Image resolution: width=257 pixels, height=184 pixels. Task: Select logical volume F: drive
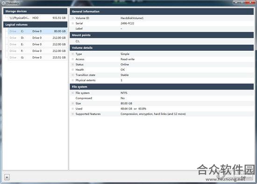click(x=37, y=51)
